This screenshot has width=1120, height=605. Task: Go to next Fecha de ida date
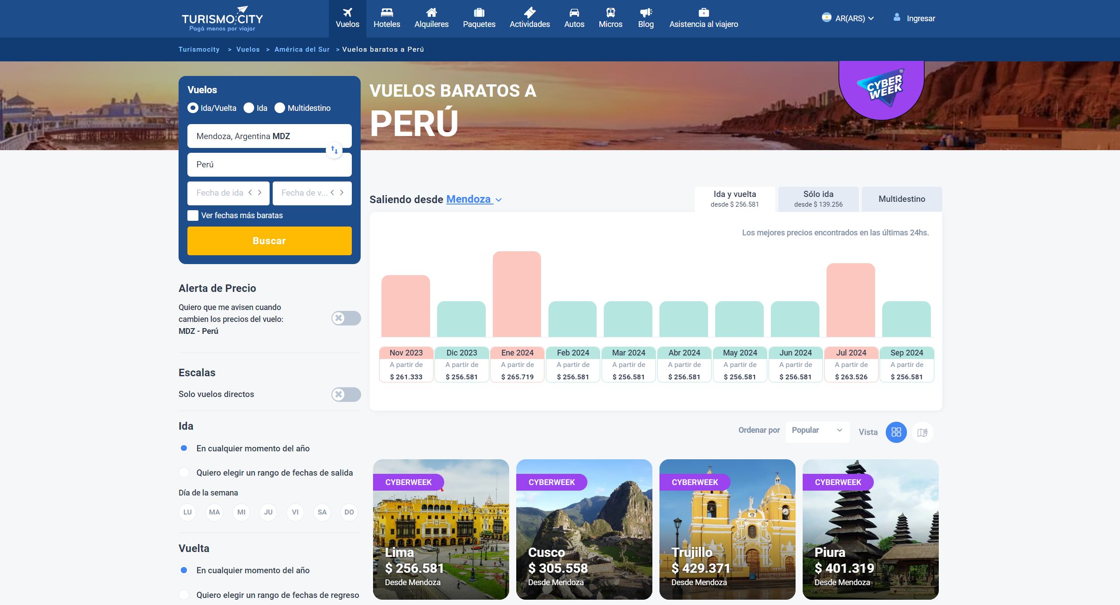(x=260, y=193)
